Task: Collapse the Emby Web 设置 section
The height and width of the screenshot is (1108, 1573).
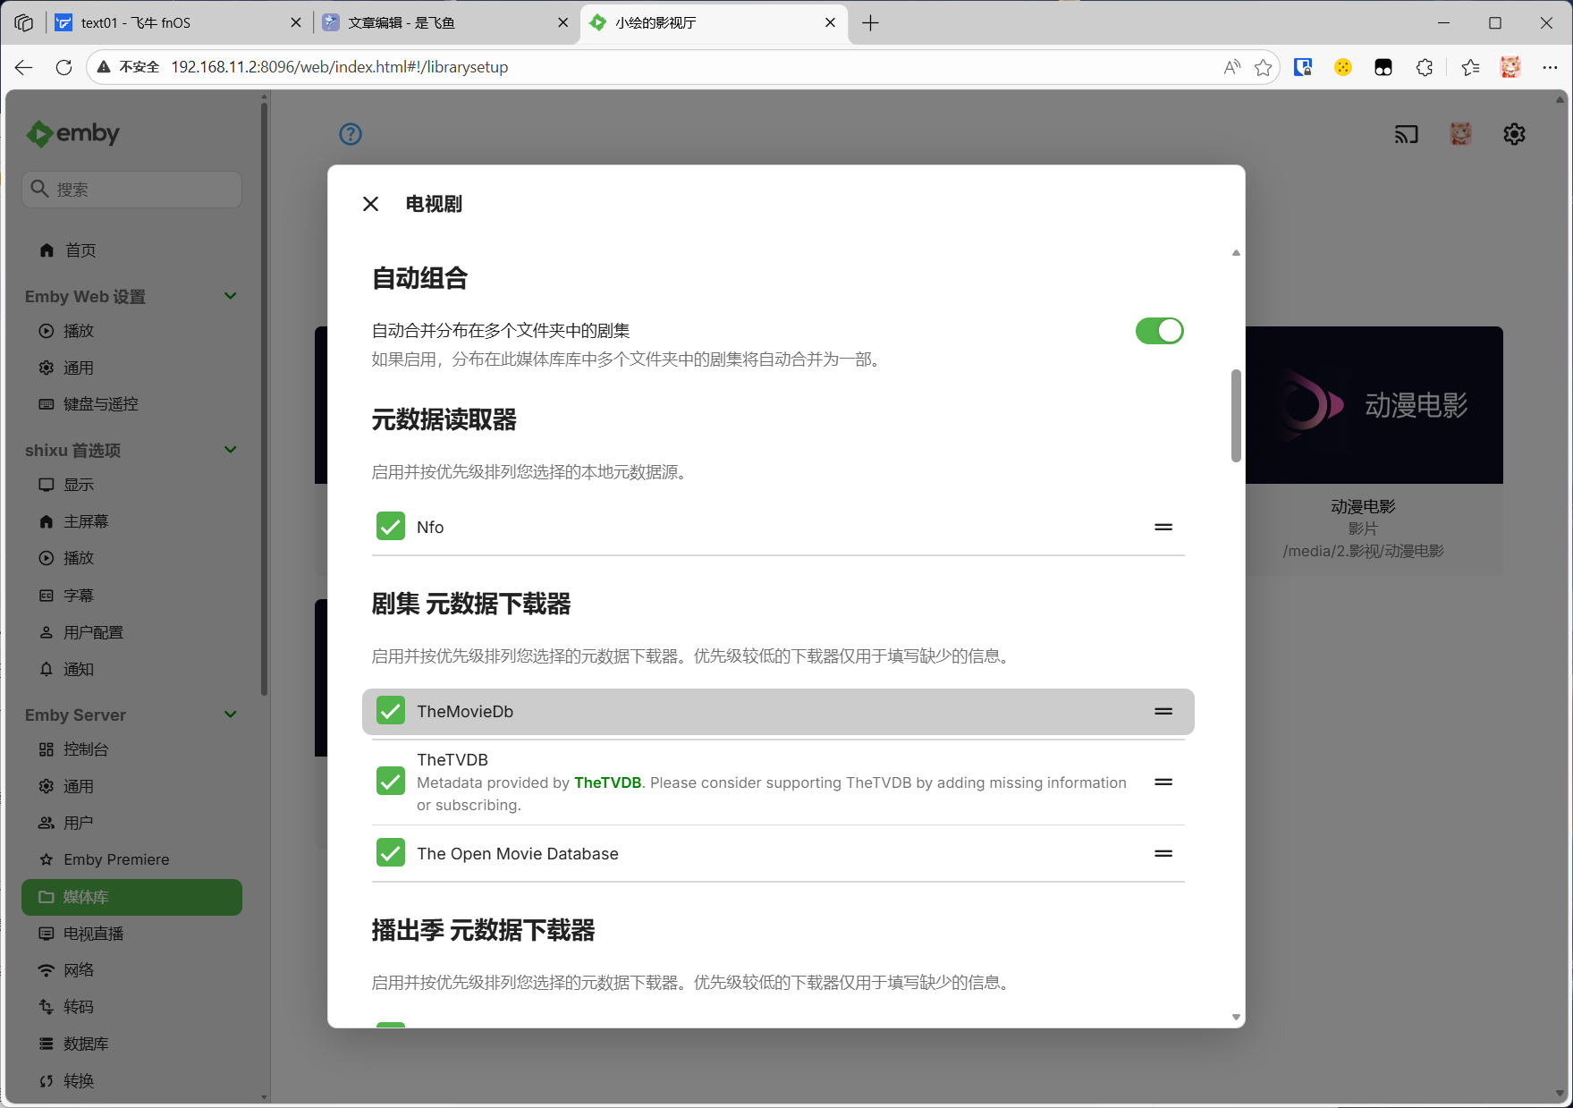Action: pyautogui.click(x=230, y=296)
